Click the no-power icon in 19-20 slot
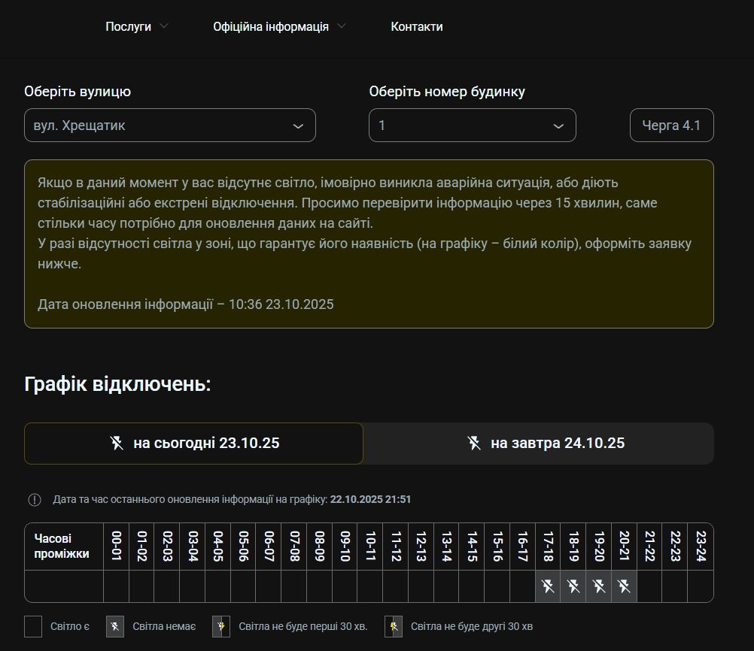This screenshot has width=754, height=651. click(x=599, y=586)
